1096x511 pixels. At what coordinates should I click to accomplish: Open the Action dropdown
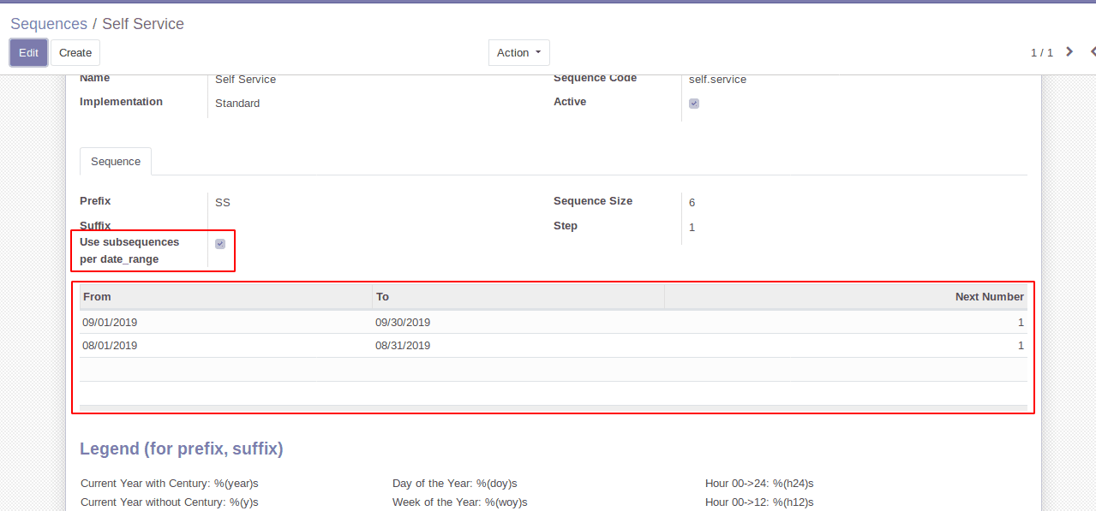tap(519, 52)
